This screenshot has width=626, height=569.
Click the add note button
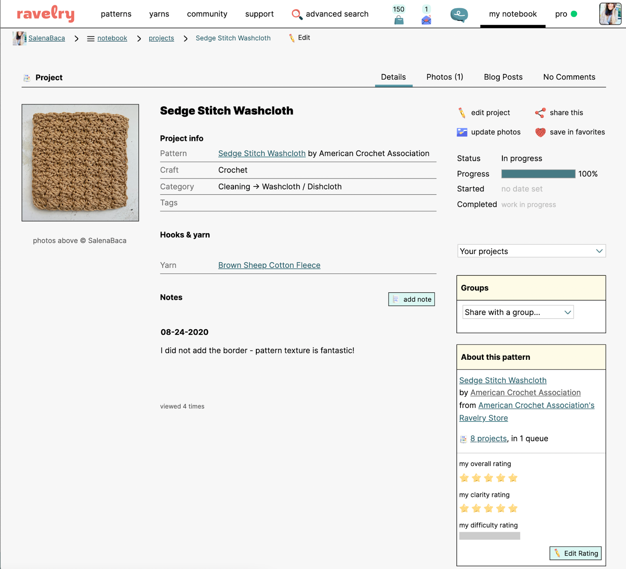click(x=412, y=300)
